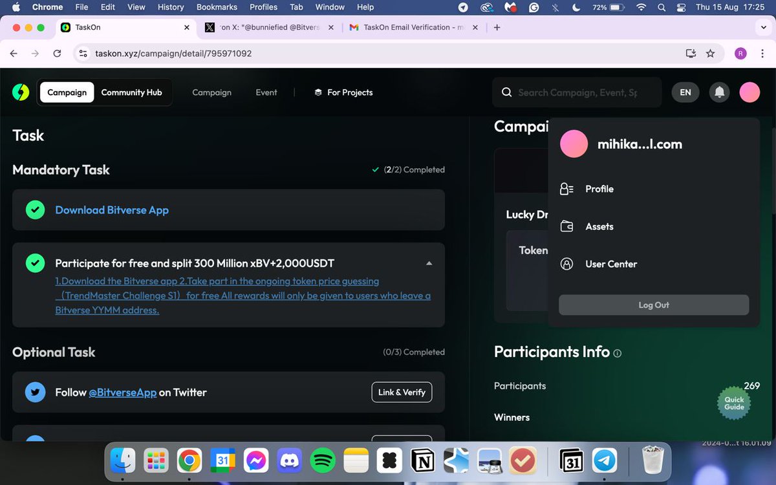Screen dimensions: 776x485
Task: Open Google Calendar from the dock
Action: tap(222, 461)
